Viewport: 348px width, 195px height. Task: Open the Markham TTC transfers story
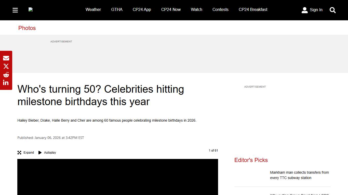(299, 175)
